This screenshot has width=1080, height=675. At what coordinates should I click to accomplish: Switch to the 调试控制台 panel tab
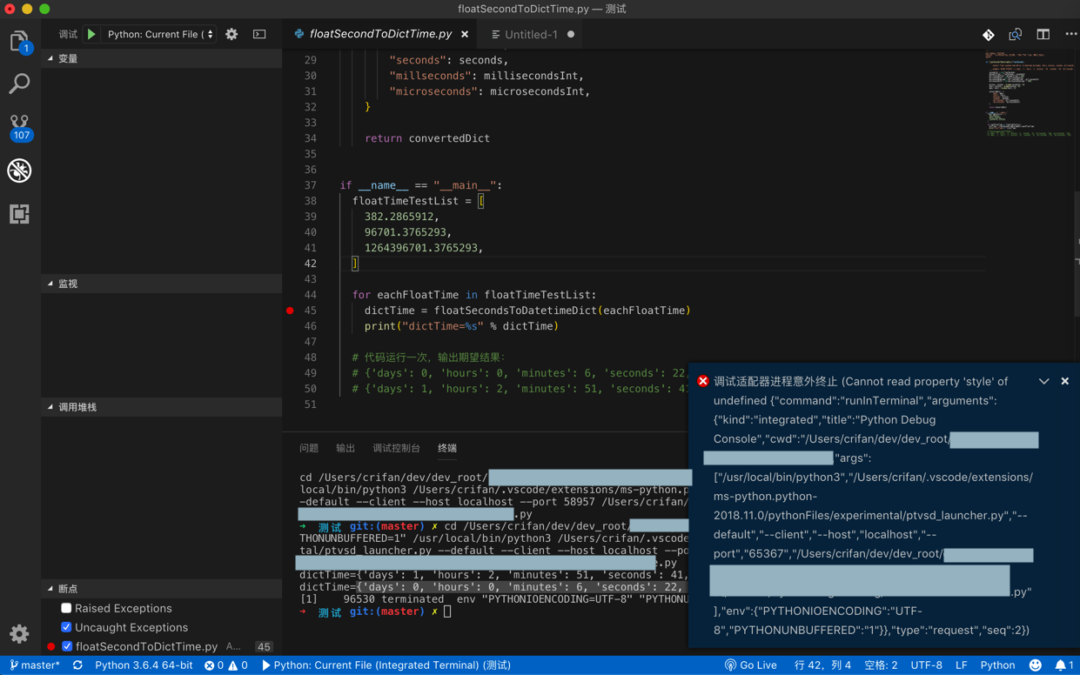pyautogui.click(x=396, y=448)
